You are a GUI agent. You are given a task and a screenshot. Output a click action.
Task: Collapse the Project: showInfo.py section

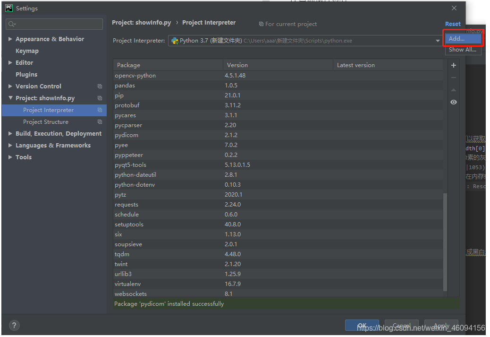tap(10, 98)
